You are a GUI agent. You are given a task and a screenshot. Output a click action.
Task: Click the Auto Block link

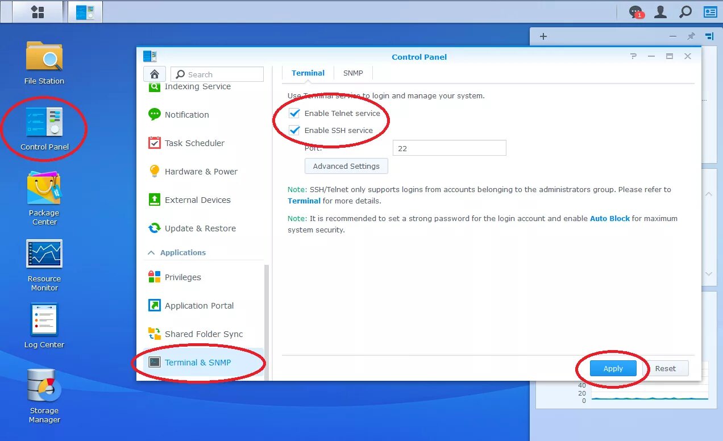tap(609, 218)
